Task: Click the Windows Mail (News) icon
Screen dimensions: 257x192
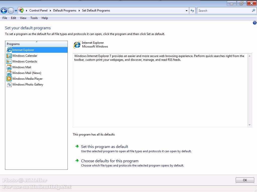Action: point(9,73)
